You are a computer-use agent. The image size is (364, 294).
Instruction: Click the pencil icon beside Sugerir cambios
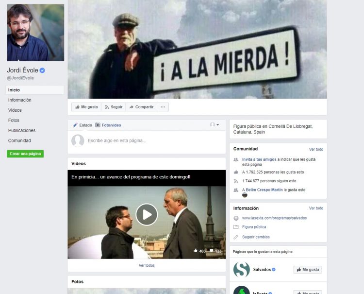(236, 237)
